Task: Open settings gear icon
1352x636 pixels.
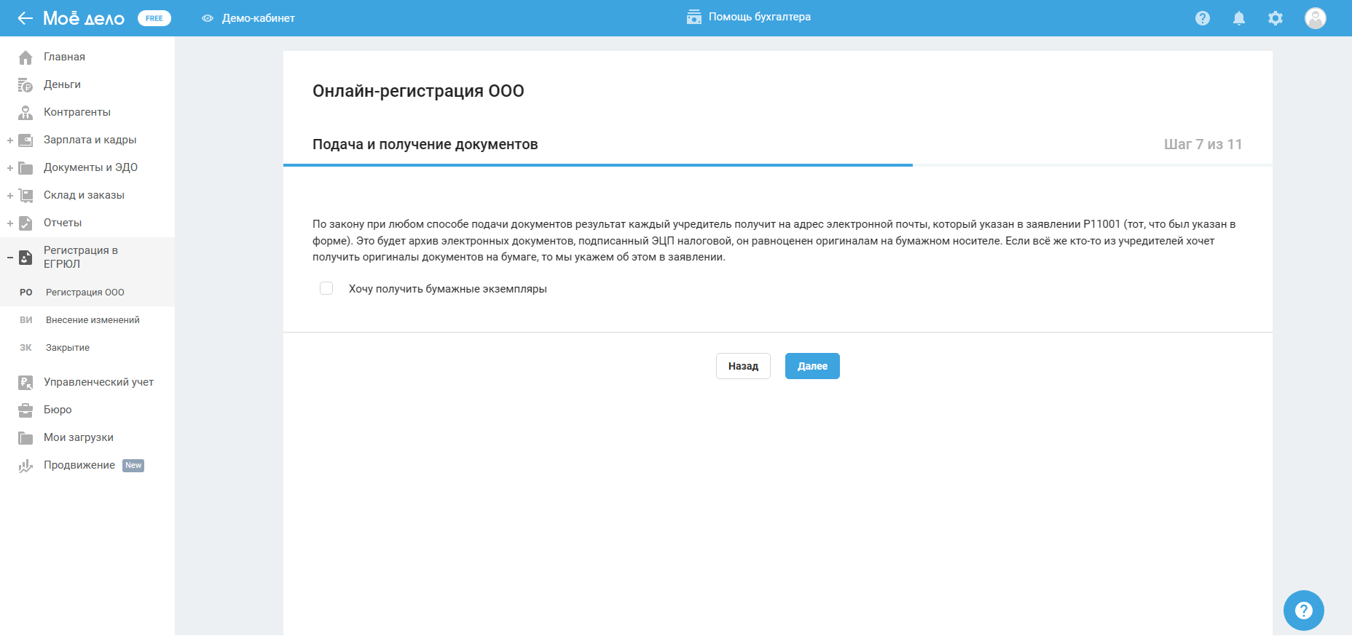Action: (1275, 18)
